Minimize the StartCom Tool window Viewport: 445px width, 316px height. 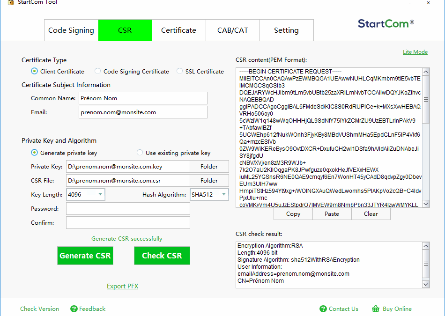(x=409, y=2)
